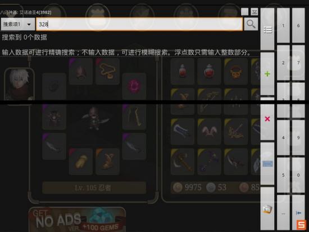
Task: Click the green plus add icon
Action: click(x=267, y=74)
